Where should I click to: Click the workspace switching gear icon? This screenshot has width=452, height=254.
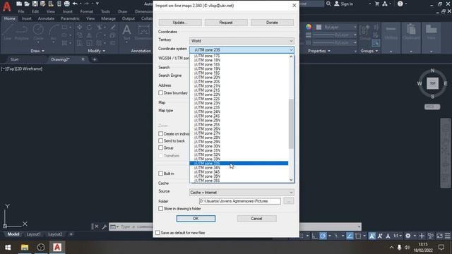pyautogui.click(x=408, y=236)
